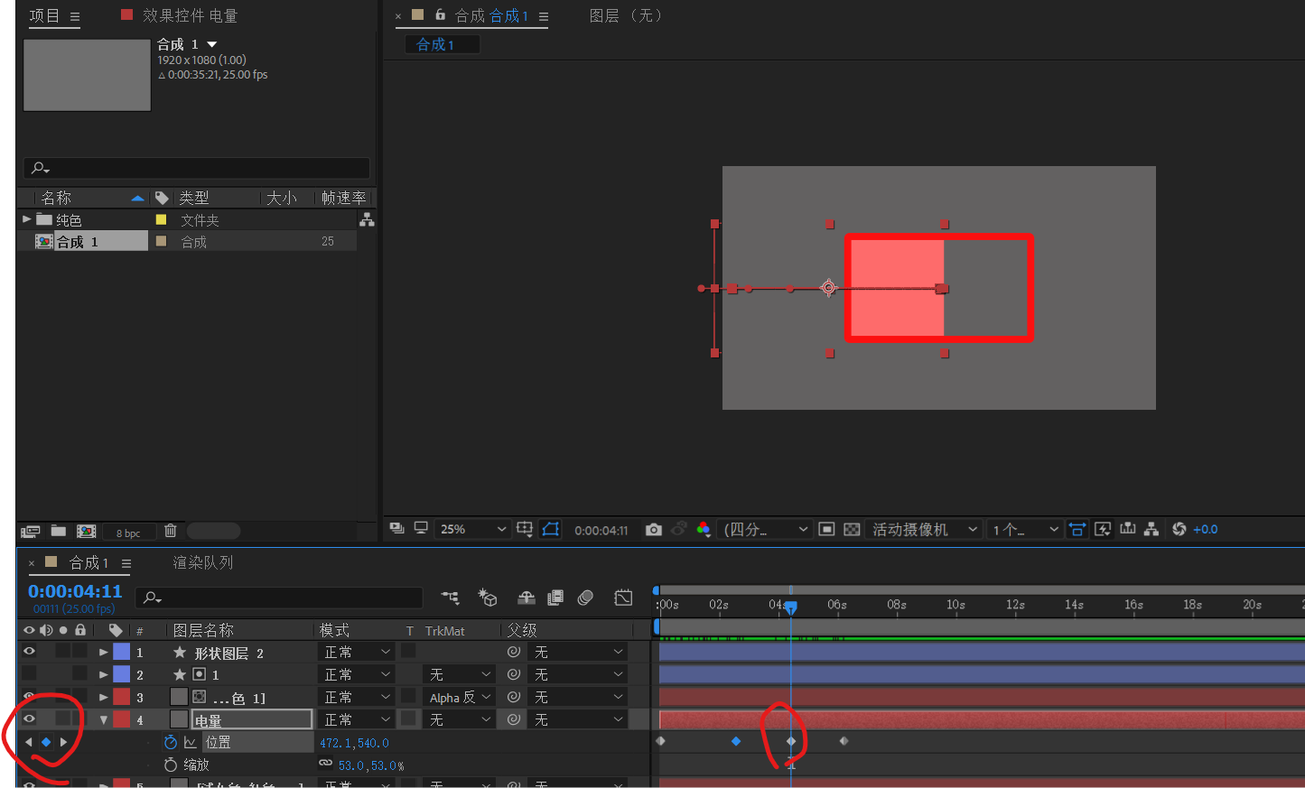Open parent dropdown for 形状图层 2

[x=578, y=652]
